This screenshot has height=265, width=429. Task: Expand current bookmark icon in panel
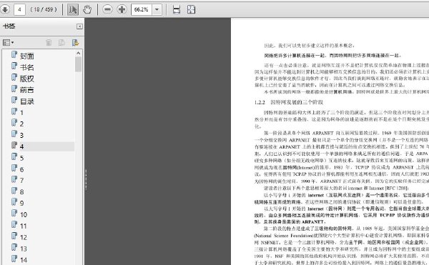click(x=76, y=43)
